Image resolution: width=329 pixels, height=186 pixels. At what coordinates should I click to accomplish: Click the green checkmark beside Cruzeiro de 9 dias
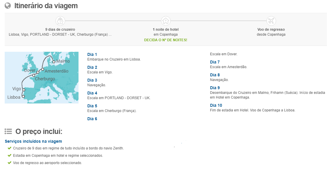coord(10,148)
